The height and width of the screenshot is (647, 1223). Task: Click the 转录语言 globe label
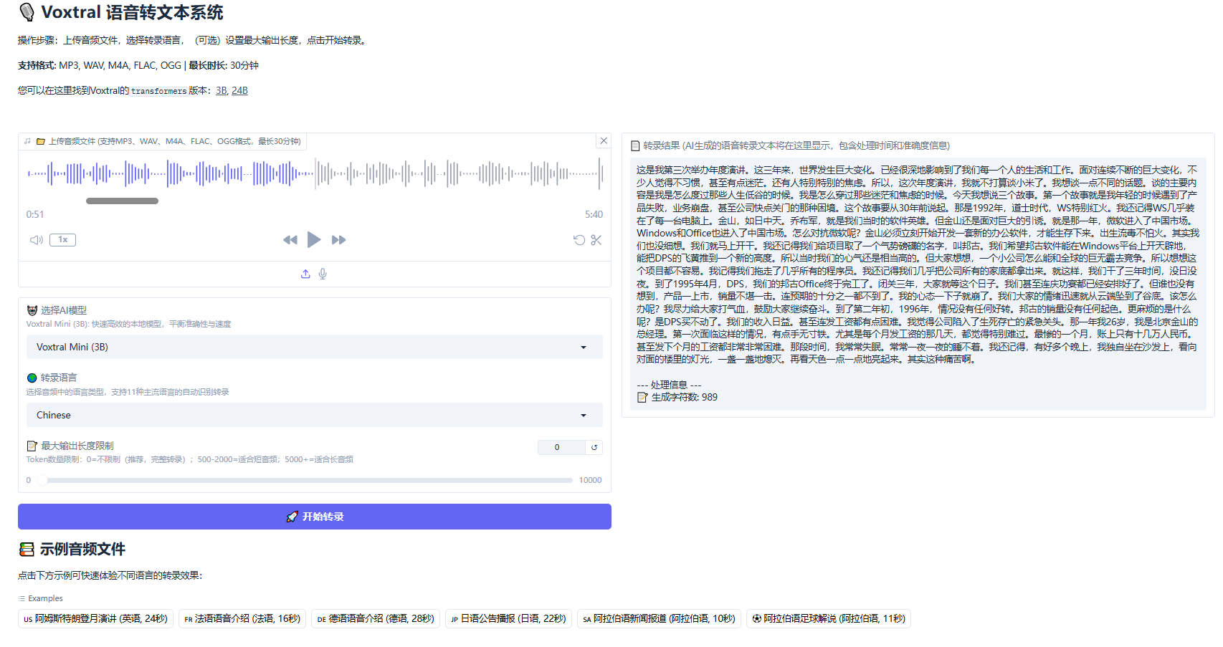point(52,378)
